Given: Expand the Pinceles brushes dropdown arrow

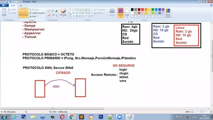Looking at the screenshot, I should 63,17.
